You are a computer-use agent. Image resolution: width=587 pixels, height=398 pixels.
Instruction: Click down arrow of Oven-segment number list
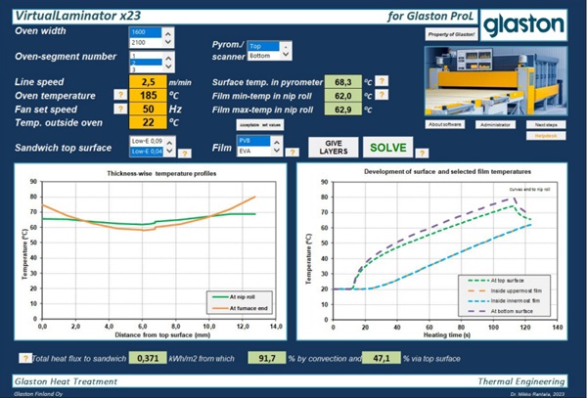point(168,66)
